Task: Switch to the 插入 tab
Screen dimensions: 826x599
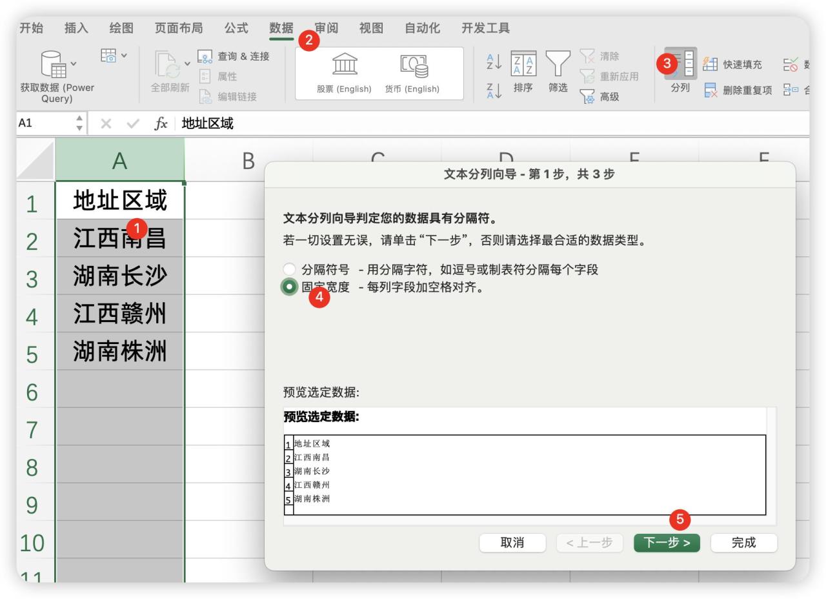Action: tap(77, 28)
